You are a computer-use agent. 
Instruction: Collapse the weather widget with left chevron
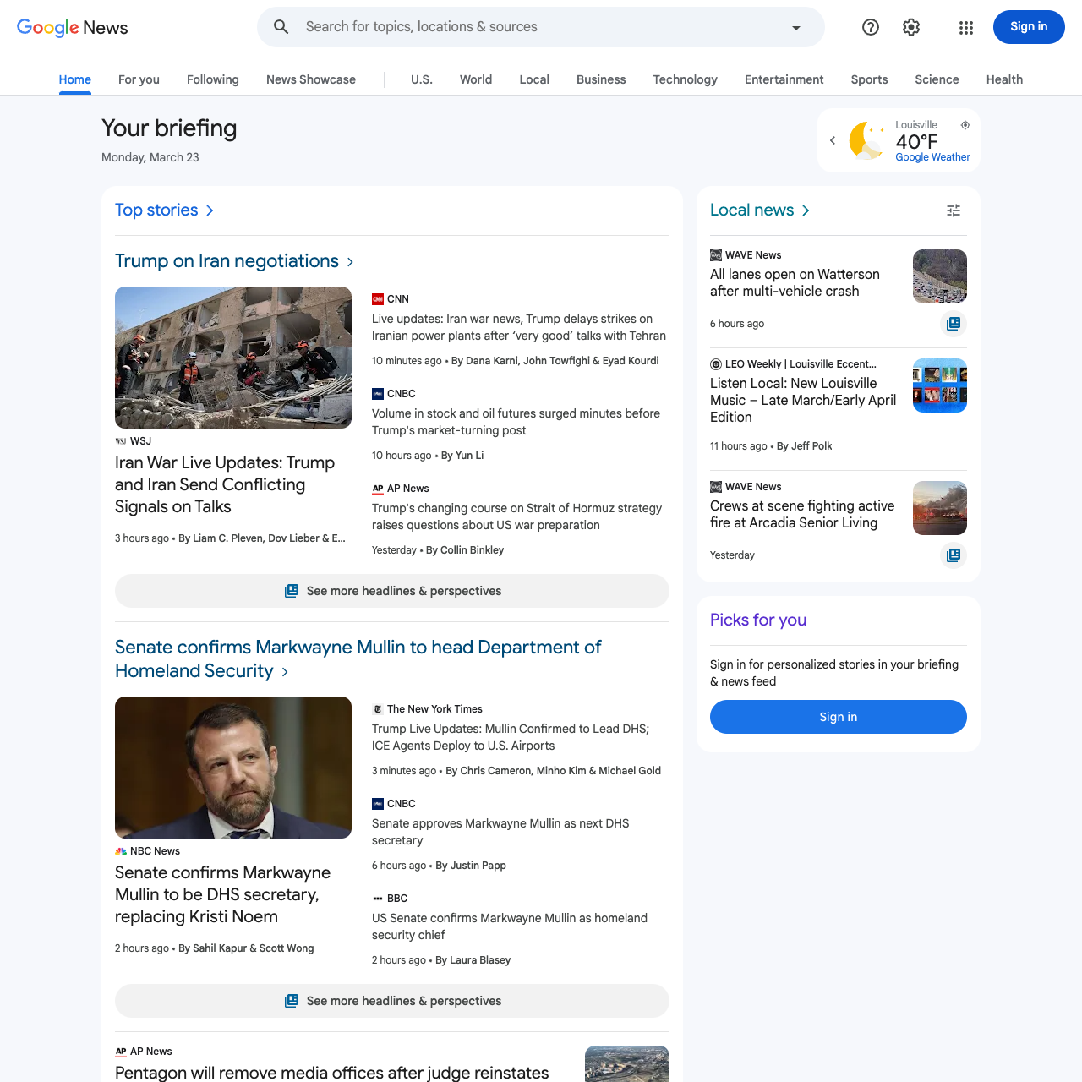[x=833, y=140]
